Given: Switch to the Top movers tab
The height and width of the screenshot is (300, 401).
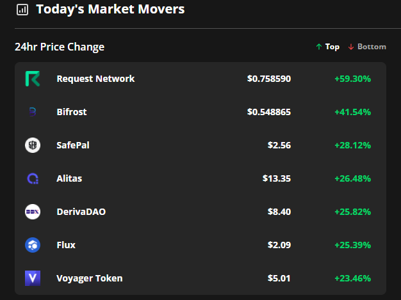Looking at the screenshot, I should pyautogui.click(x=327, y=47).
